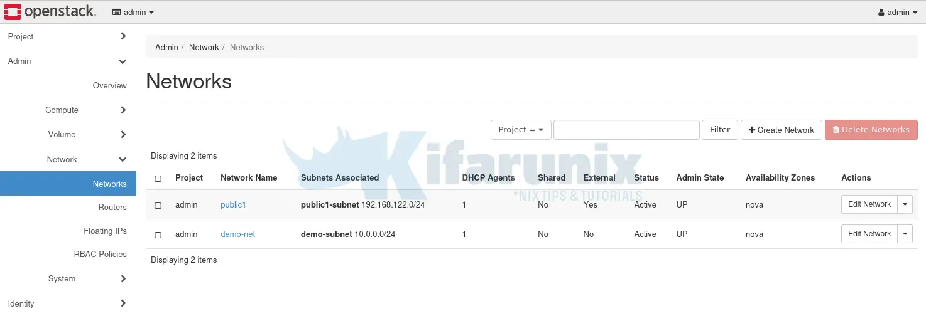
Task: Click the External column header
Action: click(x=599, y=177)
